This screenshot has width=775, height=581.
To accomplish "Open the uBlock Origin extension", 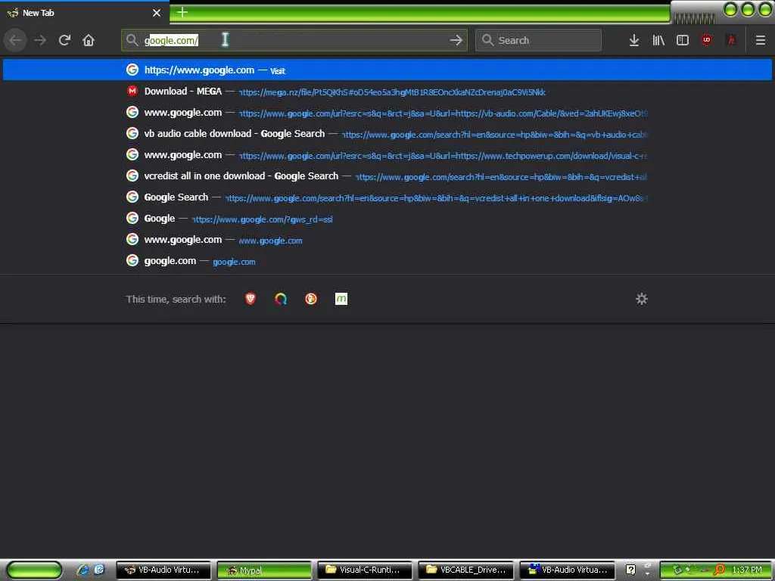I will click(x=707, y=40).
